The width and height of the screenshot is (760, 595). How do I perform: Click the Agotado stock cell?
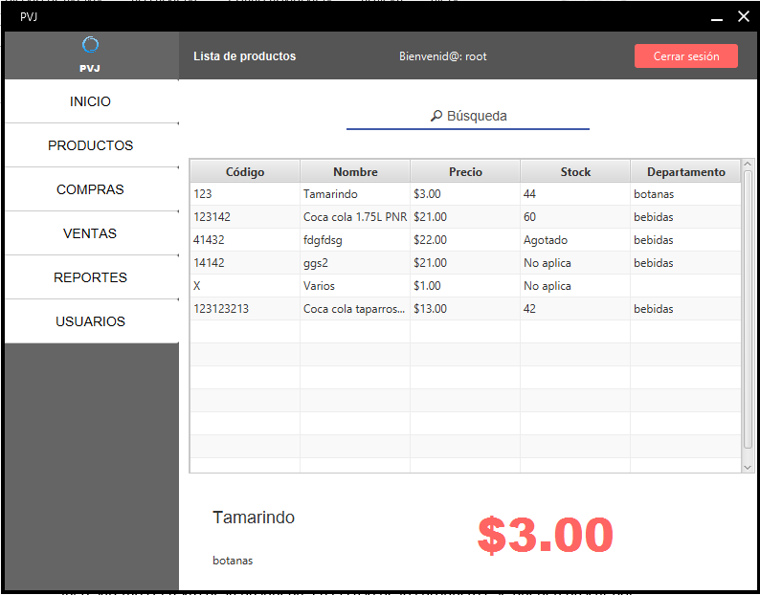pos(575,240)
